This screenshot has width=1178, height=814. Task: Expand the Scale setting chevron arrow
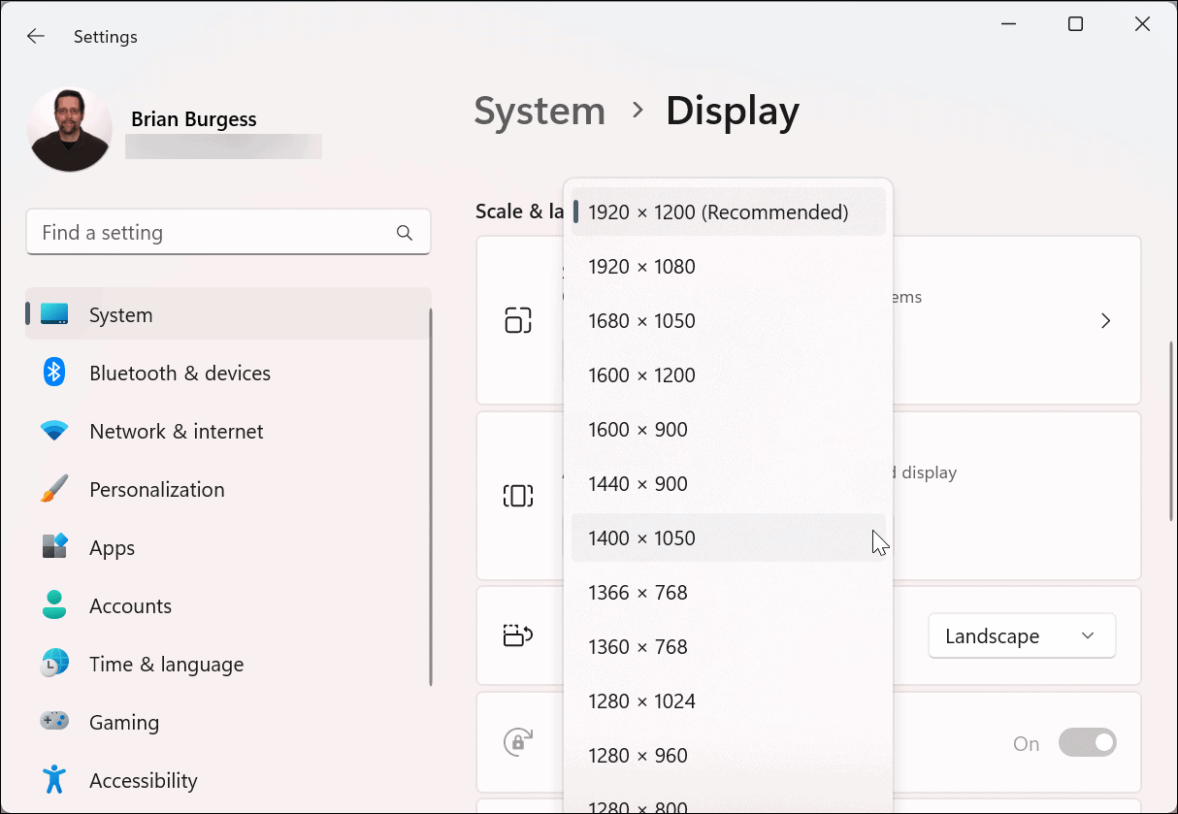click(x=1105, y=321)
